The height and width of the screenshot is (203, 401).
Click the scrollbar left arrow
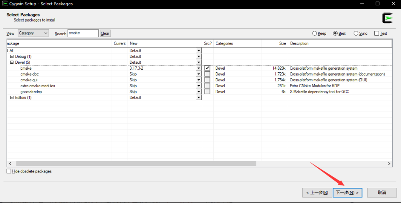[x=10, y=163]
